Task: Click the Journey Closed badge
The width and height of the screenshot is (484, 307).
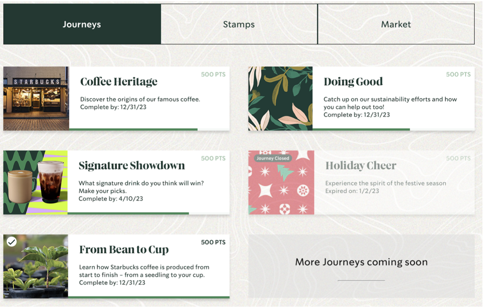Action: (273, 158)
